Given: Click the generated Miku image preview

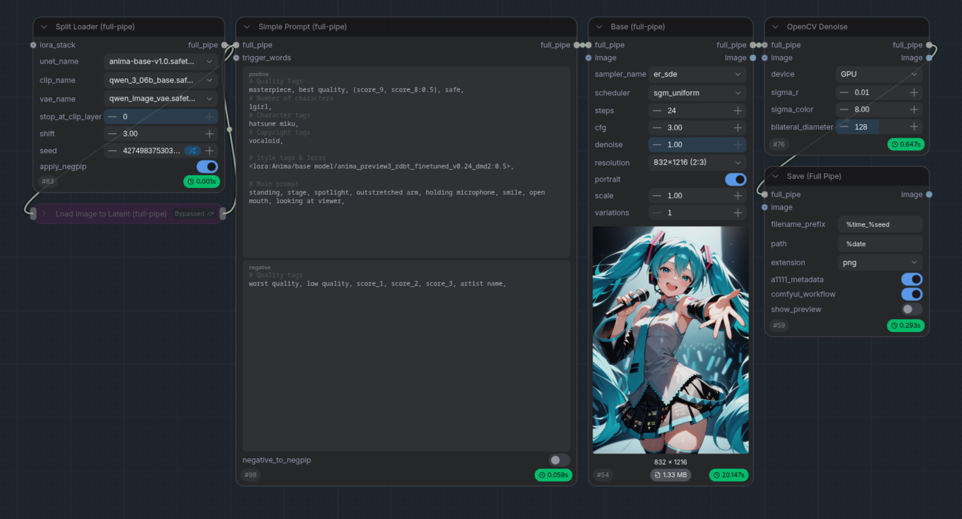Looking at the screenshot, I should (x=671, y=340).
